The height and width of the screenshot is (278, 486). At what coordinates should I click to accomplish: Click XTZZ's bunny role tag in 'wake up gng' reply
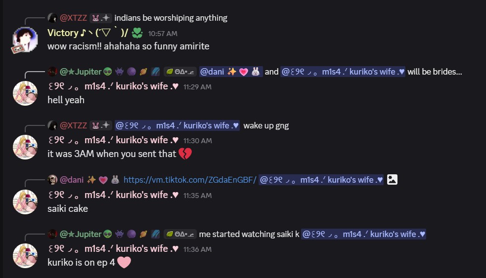(100, 125)
